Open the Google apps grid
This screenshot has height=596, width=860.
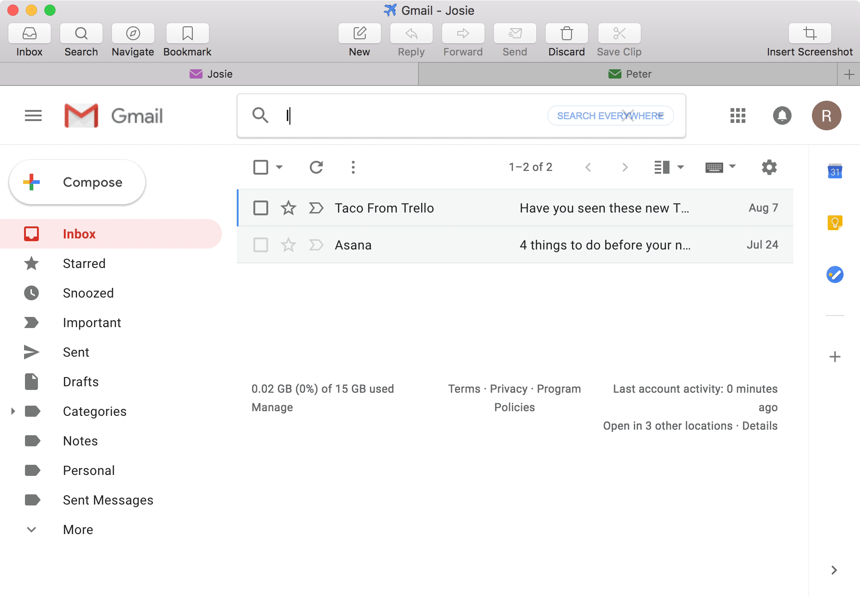coord(737,116)
